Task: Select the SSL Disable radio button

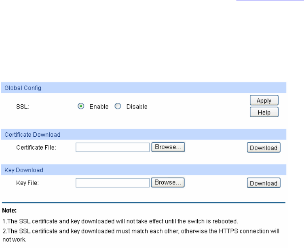Action: click(118, 106)
